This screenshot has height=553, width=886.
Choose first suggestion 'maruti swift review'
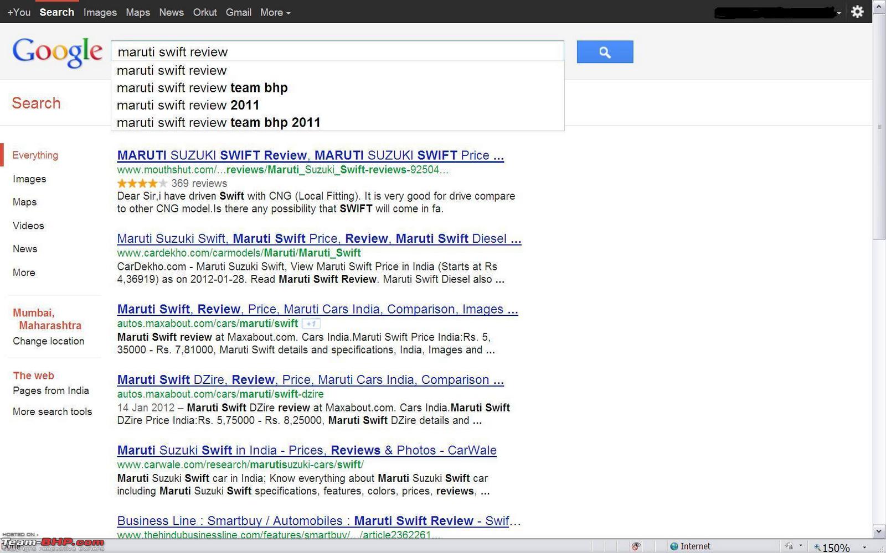point(338,71)
